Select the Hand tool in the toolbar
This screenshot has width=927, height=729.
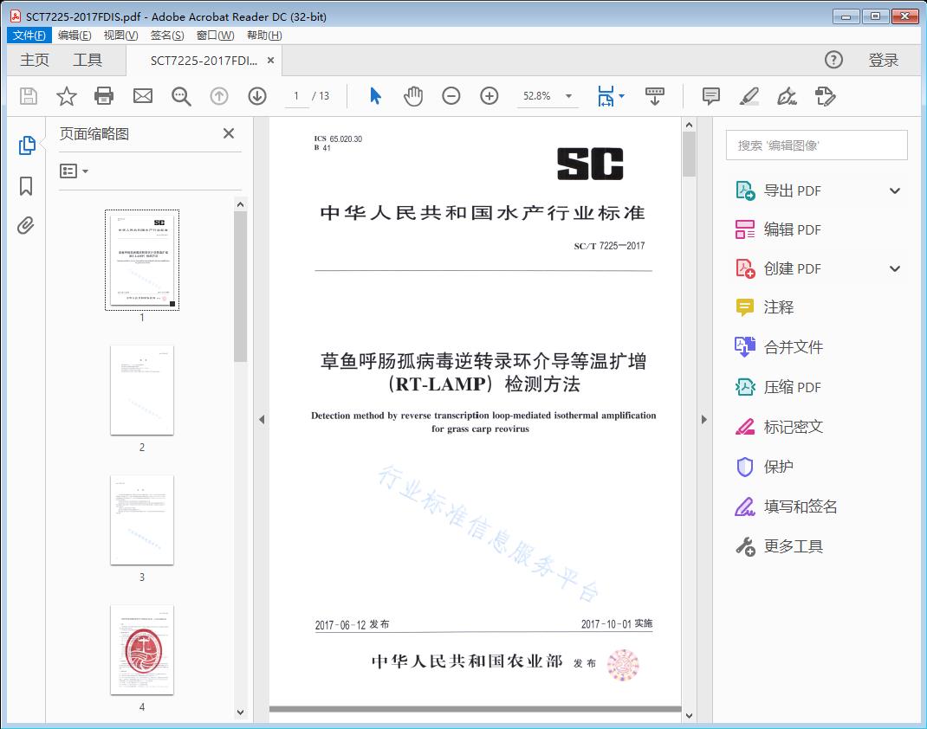point(413,96)
